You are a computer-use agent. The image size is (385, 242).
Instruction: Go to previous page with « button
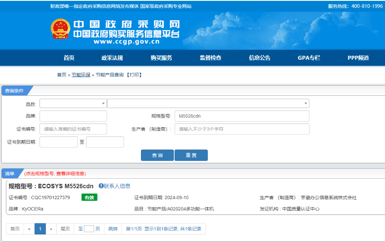pyautogui.click(x=29, y=229)
